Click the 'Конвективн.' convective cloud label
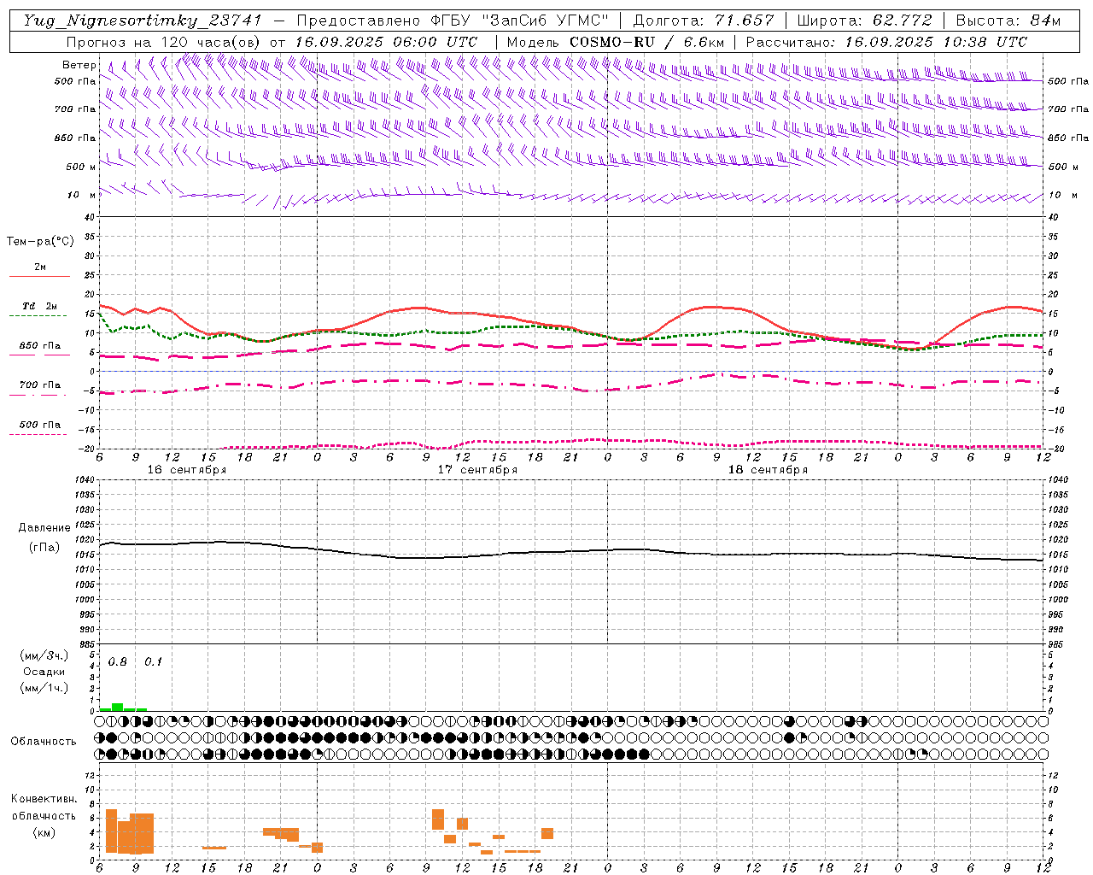 click(44, 799)
